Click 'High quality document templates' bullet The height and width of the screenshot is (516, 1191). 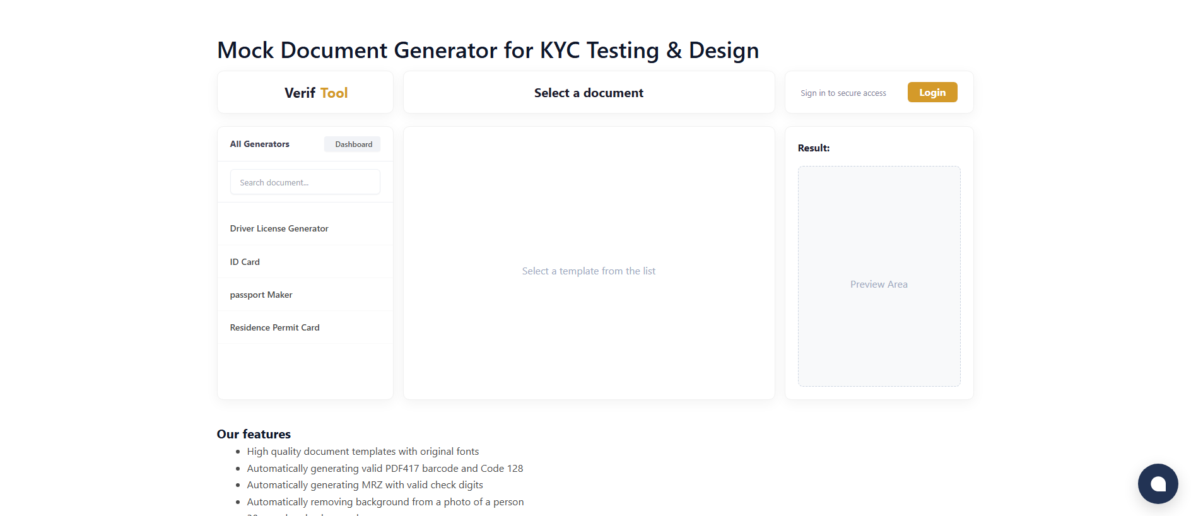(363, 452)
